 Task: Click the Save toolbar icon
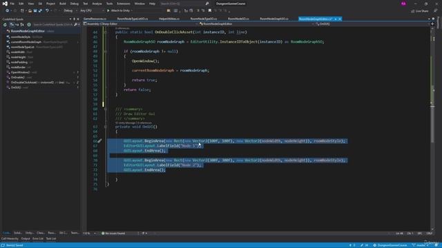(x=35, y=11)
